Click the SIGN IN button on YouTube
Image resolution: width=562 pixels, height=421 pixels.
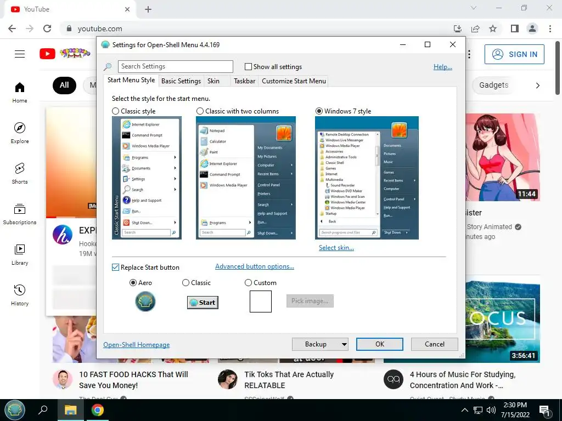(514, 54)
